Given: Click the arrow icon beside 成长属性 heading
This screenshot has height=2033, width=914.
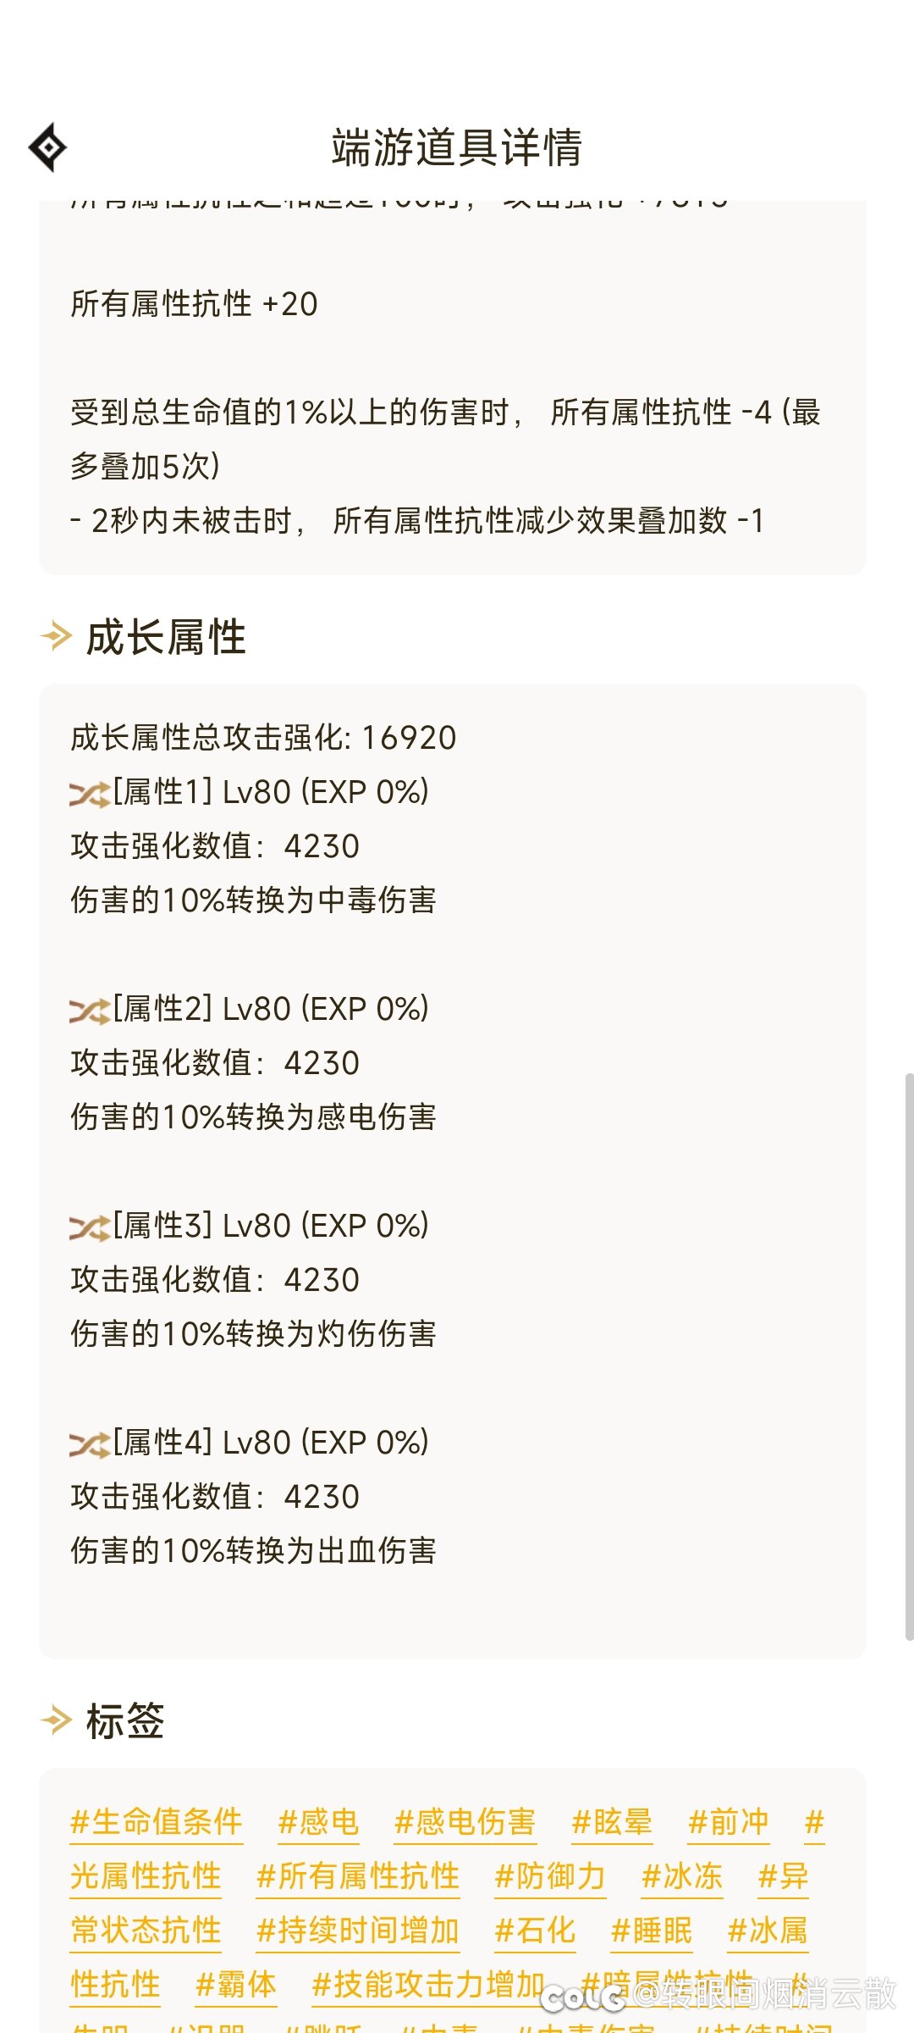Looking at the screenshot, I should (x=57, y=636).
